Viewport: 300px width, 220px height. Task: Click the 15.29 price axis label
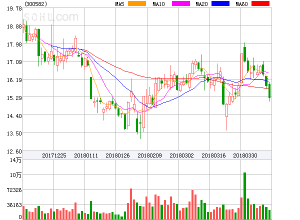tap(14, 98)
